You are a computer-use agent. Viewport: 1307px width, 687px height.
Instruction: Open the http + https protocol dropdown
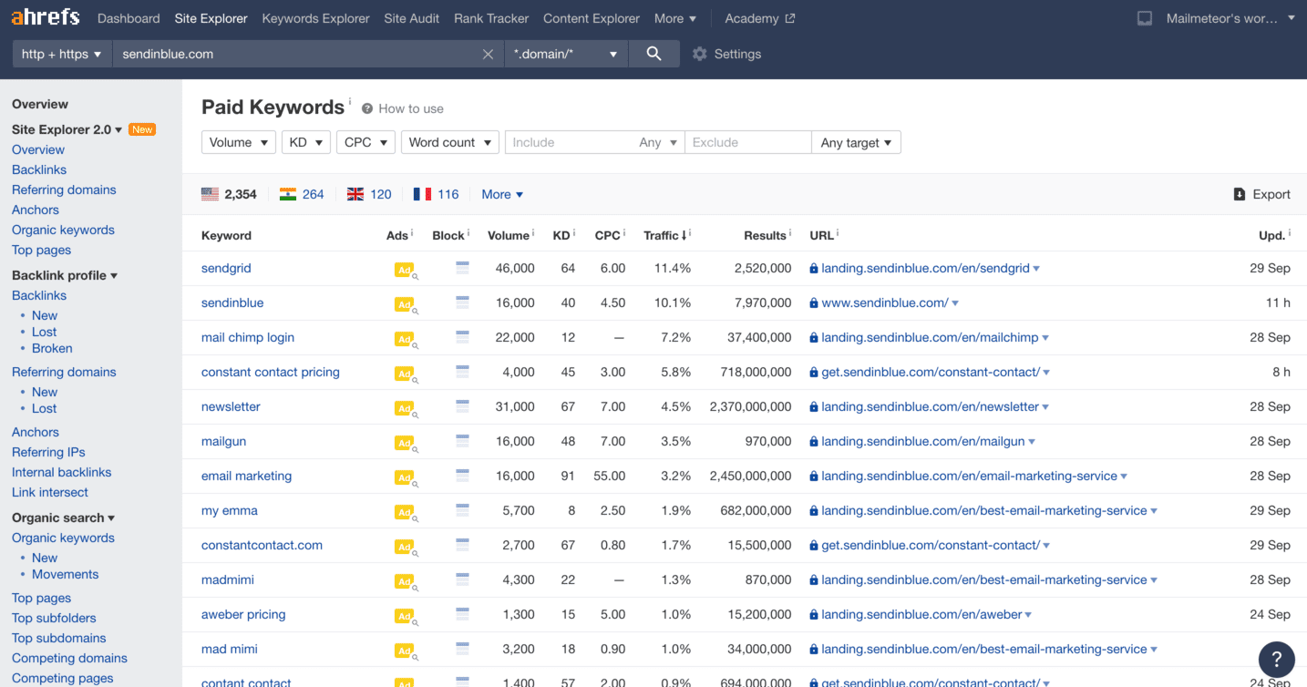coord(62,54)
